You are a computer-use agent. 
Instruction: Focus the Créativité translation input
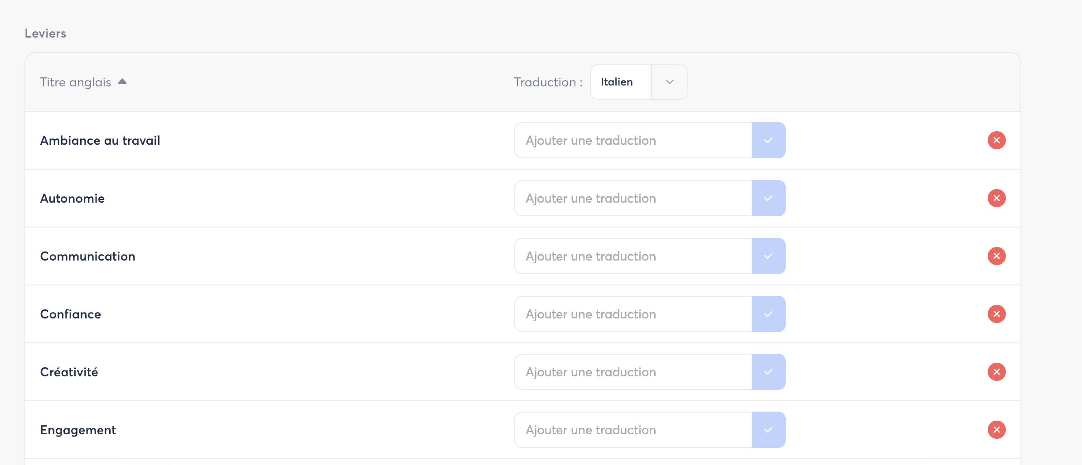pyautogui.click(x=633, y=372)
